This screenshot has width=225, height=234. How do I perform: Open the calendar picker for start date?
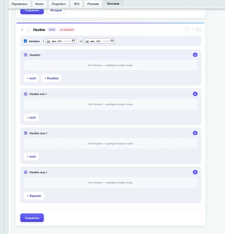click(x=73, y=41)
